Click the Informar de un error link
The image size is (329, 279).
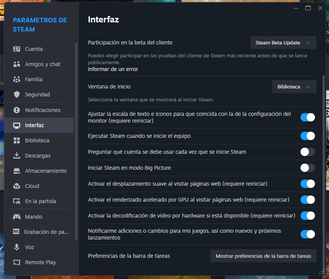click(113, 69)
